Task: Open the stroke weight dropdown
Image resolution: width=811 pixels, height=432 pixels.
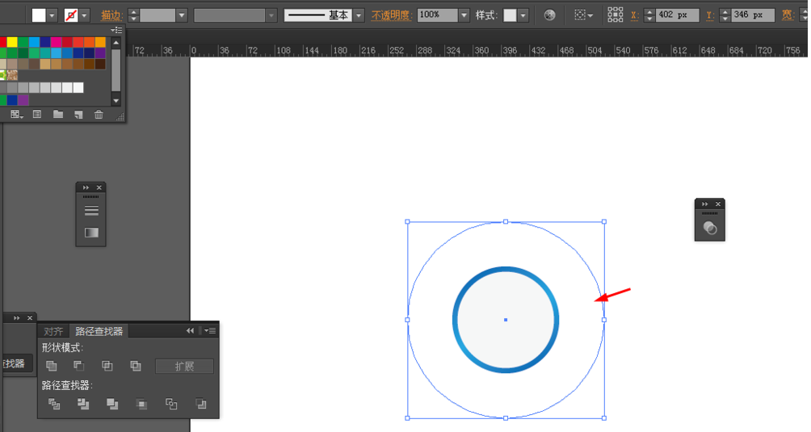Action: click(x=181, y=15)
